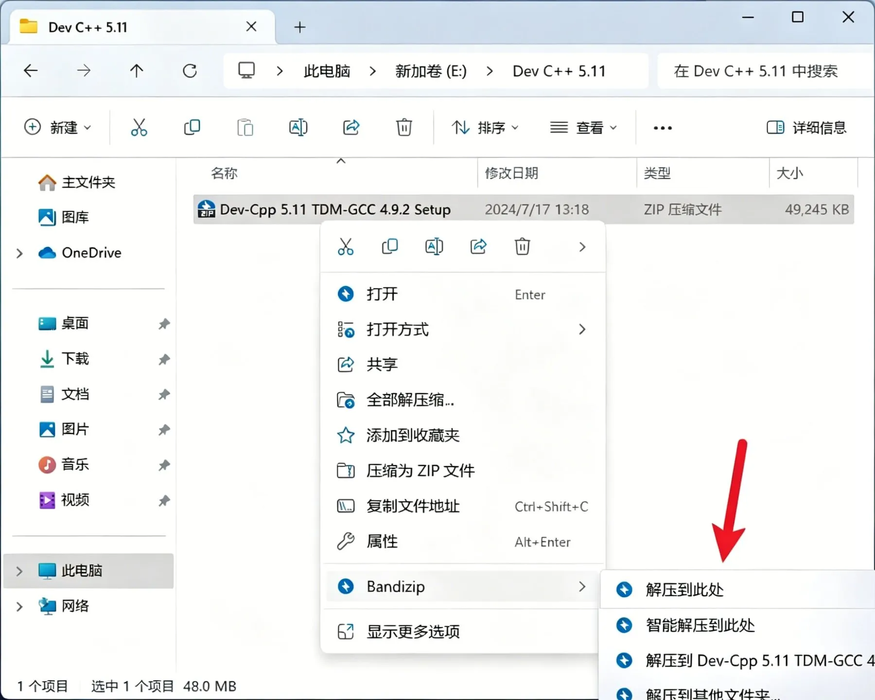Select 网络 network in the sidebar
875x700 pixels.
coord(64,606)
